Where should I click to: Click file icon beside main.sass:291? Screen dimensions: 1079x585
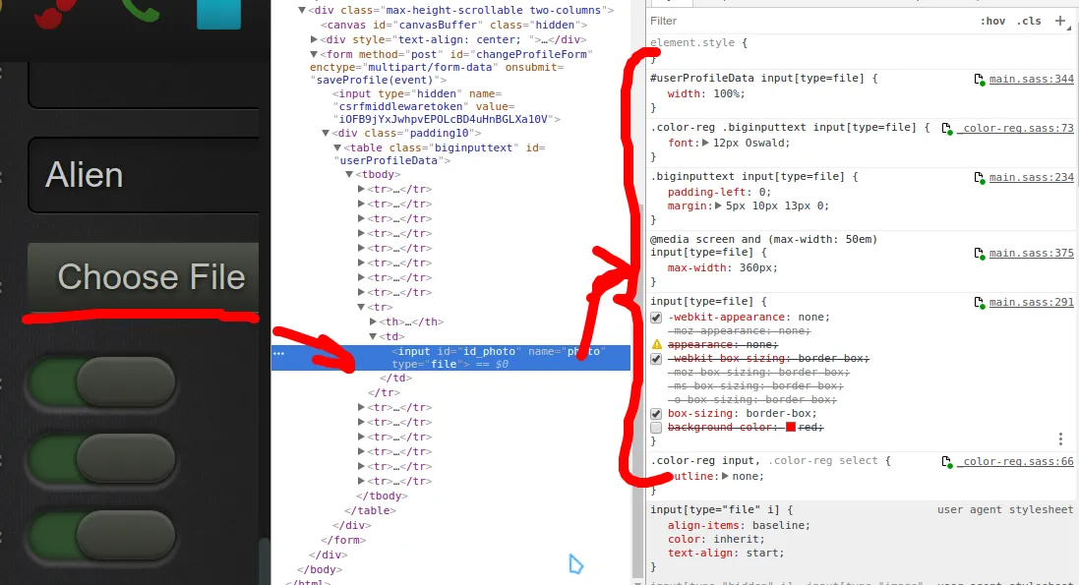(980, 302)
